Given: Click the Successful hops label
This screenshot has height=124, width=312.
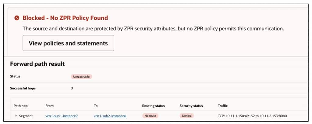Looking at the screenshot, I should pos(25,89).
